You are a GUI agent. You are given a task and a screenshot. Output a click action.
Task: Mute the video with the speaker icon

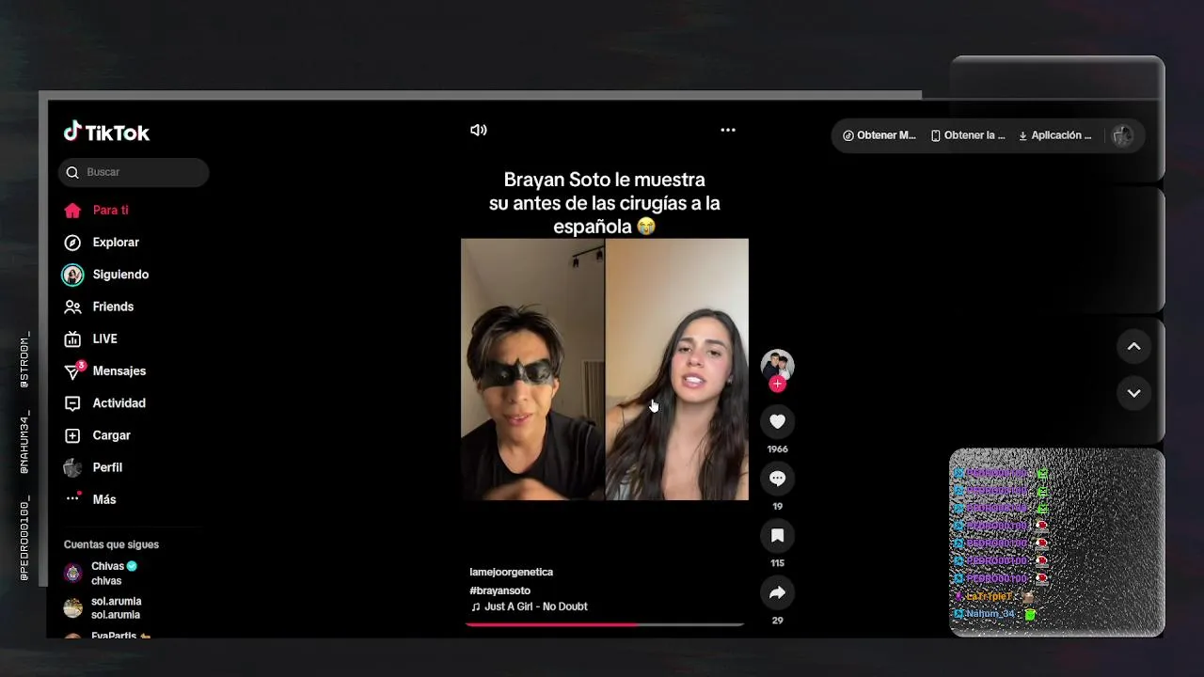pos(479,131)
